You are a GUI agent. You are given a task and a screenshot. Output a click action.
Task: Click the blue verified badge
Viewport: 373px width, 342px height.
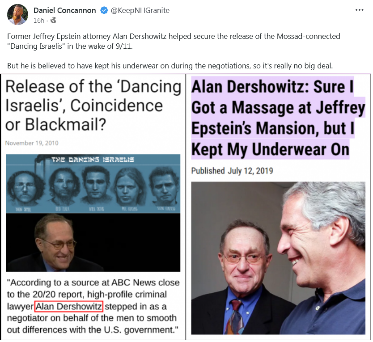[104, 10]
